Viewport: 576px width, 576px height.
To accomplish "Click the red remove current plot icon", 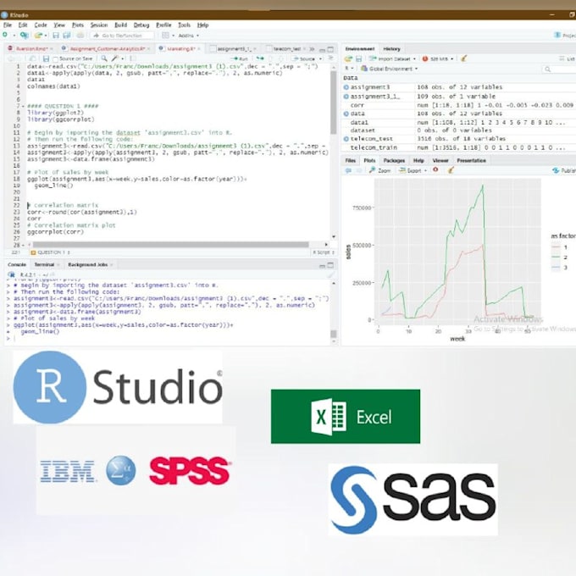I will coord(435,170).
